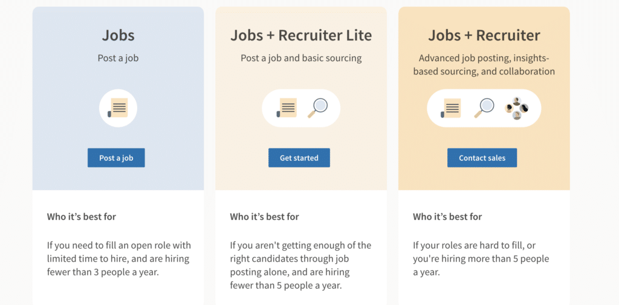
Task: Click the document icon in Recruiter Lite card
Action: click(287, 108)
